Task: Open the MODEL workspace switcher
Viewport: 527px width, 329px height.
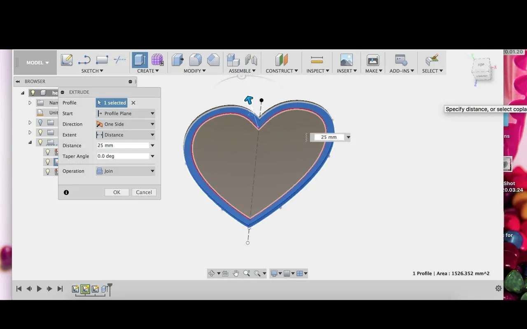Action: 37,63
